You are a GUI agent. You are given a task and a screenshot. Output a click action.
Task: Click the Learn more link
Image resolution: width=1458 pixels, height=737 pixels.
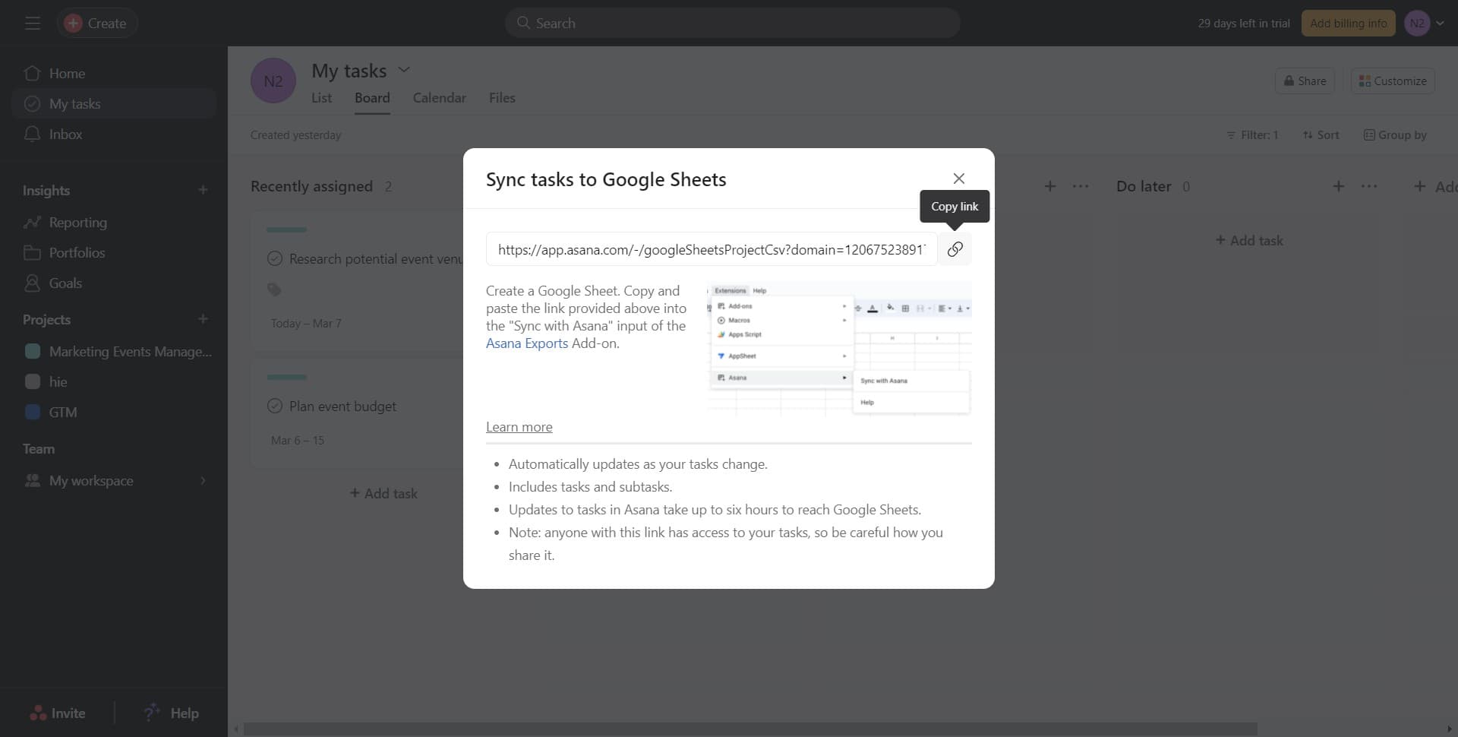tap(519, 427)
